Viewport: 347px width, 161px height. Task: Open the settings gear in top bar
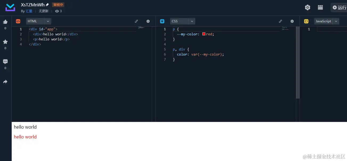click(x=308, y=7)
